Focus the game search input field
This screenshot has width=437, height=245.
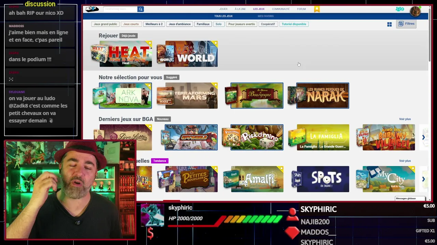point(120,9)
